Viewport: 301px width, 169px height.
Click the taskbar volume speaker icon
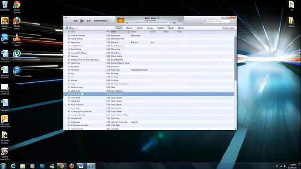tap(284, 166)
